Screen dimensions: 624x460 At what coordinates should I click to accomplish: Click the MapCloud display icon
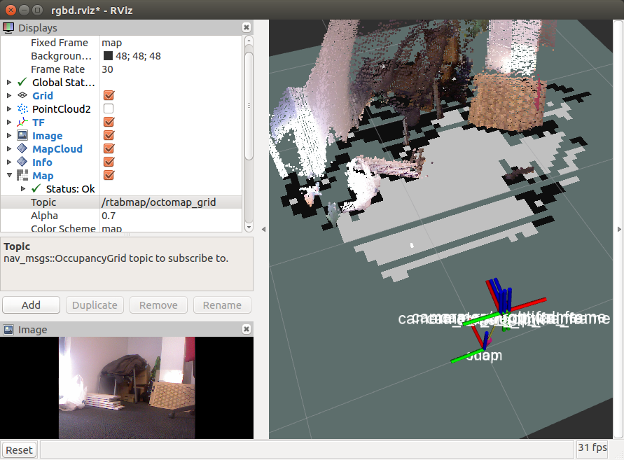coord(22,149)
